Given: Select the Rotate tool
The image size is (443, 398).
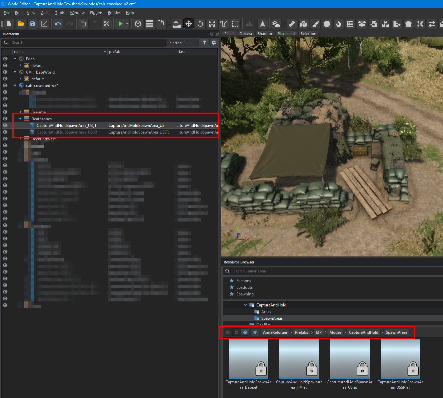Looking at the screenshot, I should (200, 24).
